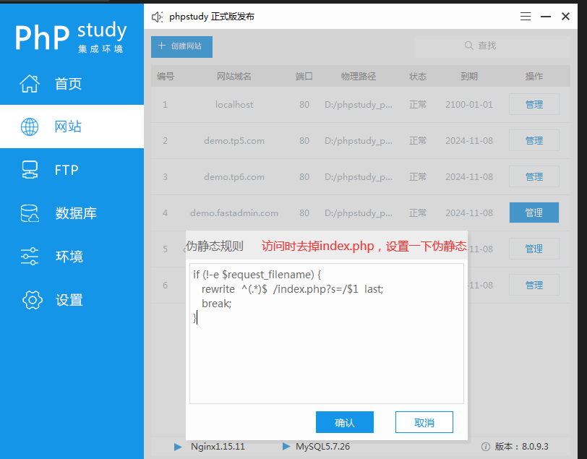
Task: Click the speaker announcement icon
Action: [157, 17]
